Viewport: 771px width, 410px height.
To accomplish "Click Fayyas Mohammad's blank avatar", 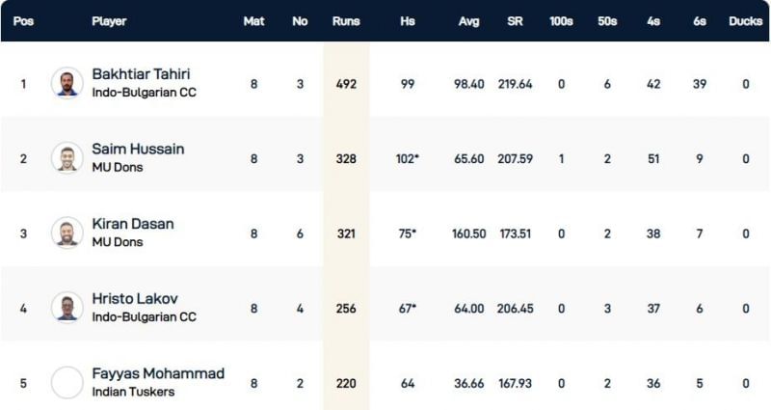I will pyautogui.click(x=67, y=383).
